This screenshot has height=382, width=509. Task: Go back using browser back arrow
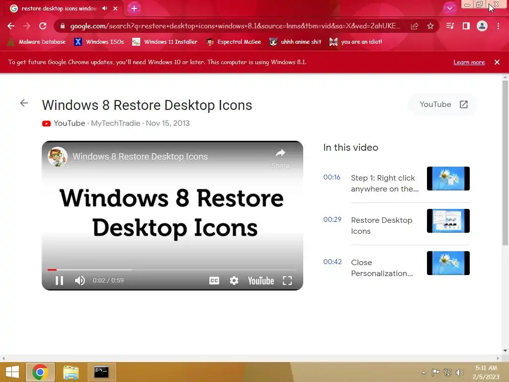(11, 26)
